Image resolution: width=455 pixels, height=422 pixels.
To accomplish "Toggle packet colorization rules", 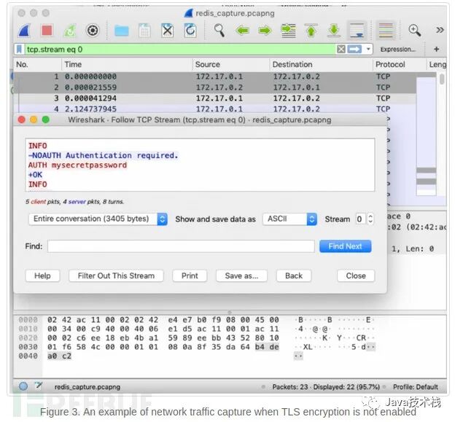I will (386, 31).
